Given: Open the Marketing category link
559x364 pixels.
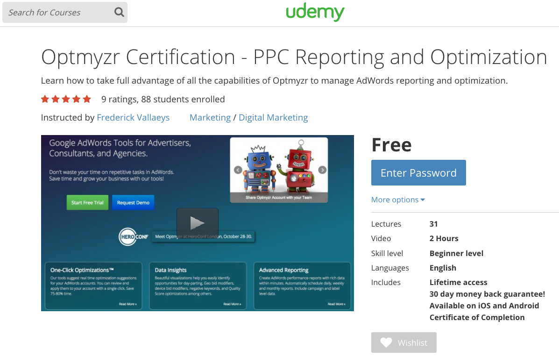Looking at the screenshot, I should click(210, 117).
